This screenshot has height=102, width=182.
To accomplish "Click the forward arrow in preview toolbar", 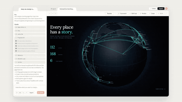I will click(53, 14).
